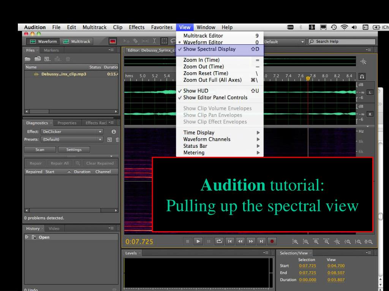
Task: Choose Zoom In (Time) menu item
Action: (x=220, y=60)
